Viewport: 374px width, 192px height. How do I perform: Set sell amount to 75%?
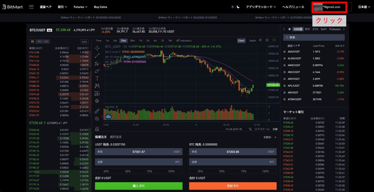coord(244,171)
